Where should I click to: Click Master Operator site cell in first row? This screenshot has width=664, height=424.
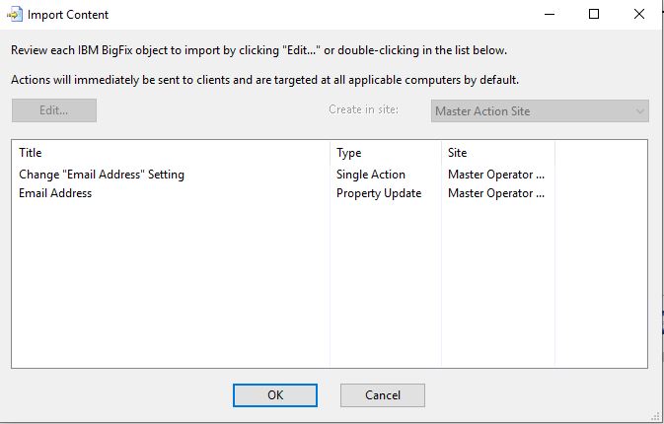click(x=496, y=175)
